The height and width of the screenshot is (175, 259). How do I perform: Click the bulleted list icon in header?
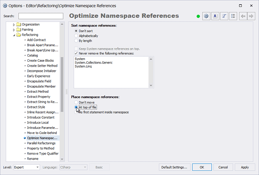click(233, 16)
